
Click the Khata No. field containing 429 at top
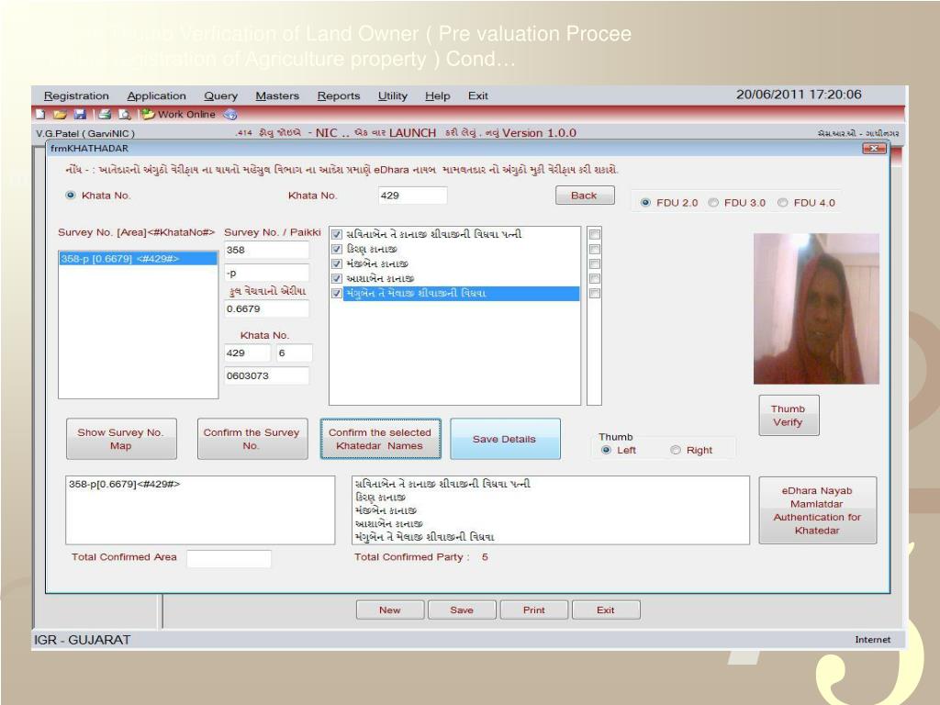[412, 196]
